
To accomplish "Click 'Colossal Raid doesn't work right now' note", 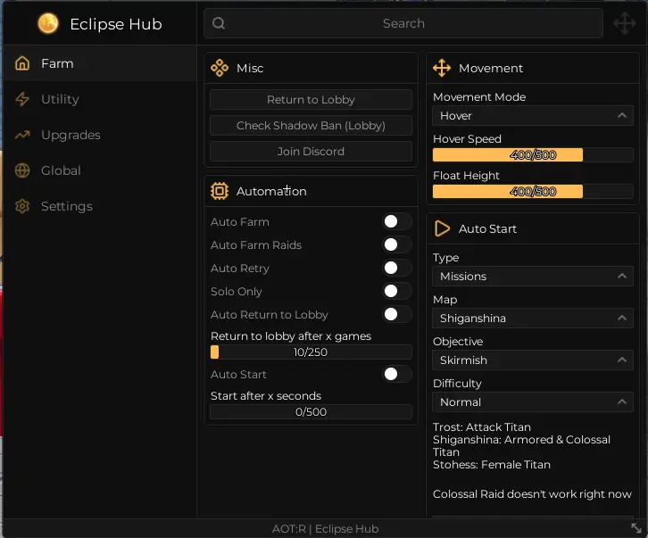I will 532,494.
